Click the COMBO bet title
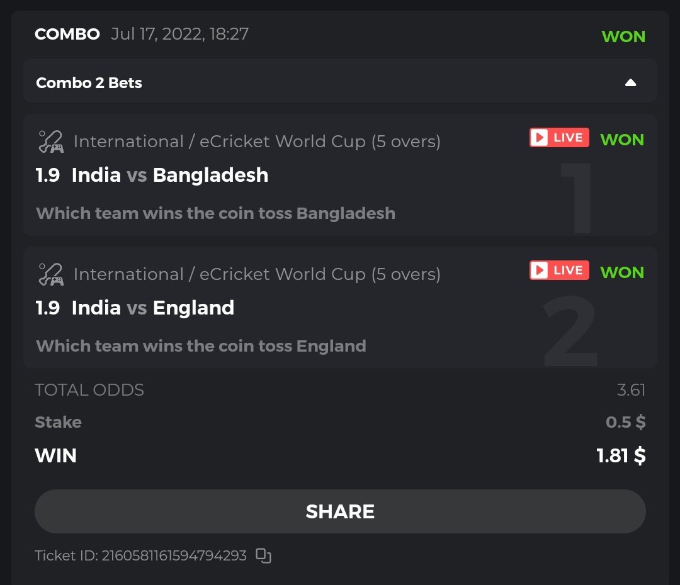Screen dimensions: 680x585 click(x=67, y=34)
